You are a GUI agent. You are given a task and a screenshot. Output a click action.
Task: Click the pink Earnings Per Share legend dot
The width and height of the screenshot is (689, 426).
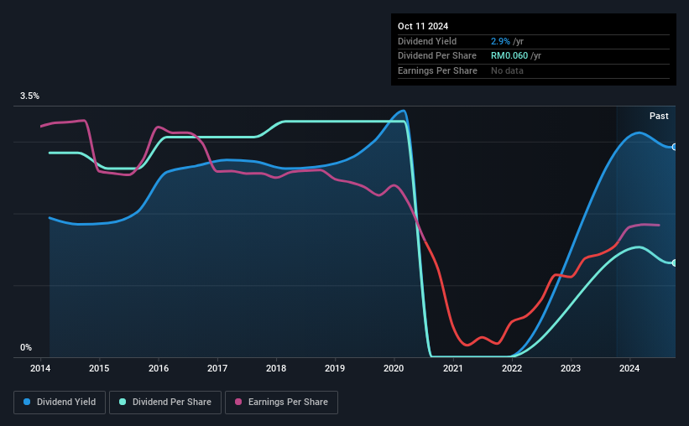point(238,402)
